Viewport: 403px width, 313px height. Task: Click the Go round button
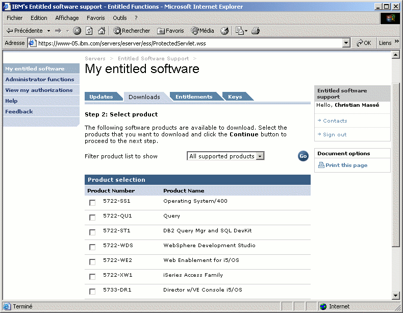point(303,156)
